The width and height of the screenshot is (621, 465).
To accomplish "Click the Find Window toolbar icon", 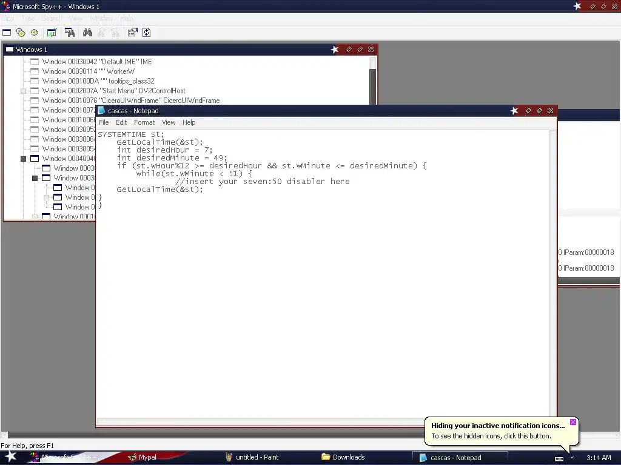I will (x=70, y=33).
